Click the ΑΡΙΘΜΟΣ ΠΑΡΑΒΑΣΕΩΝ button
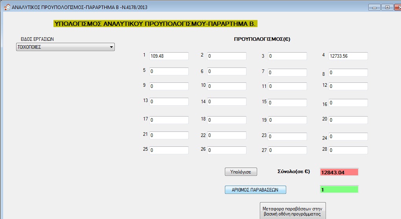Image resolution: width=401 pixels, height=219 pixels. (x=255, y=190)
